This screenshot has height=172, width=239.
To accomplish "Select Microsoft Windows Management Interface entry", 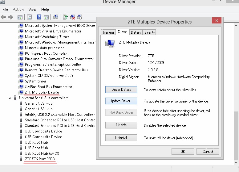I will (60, 42).
